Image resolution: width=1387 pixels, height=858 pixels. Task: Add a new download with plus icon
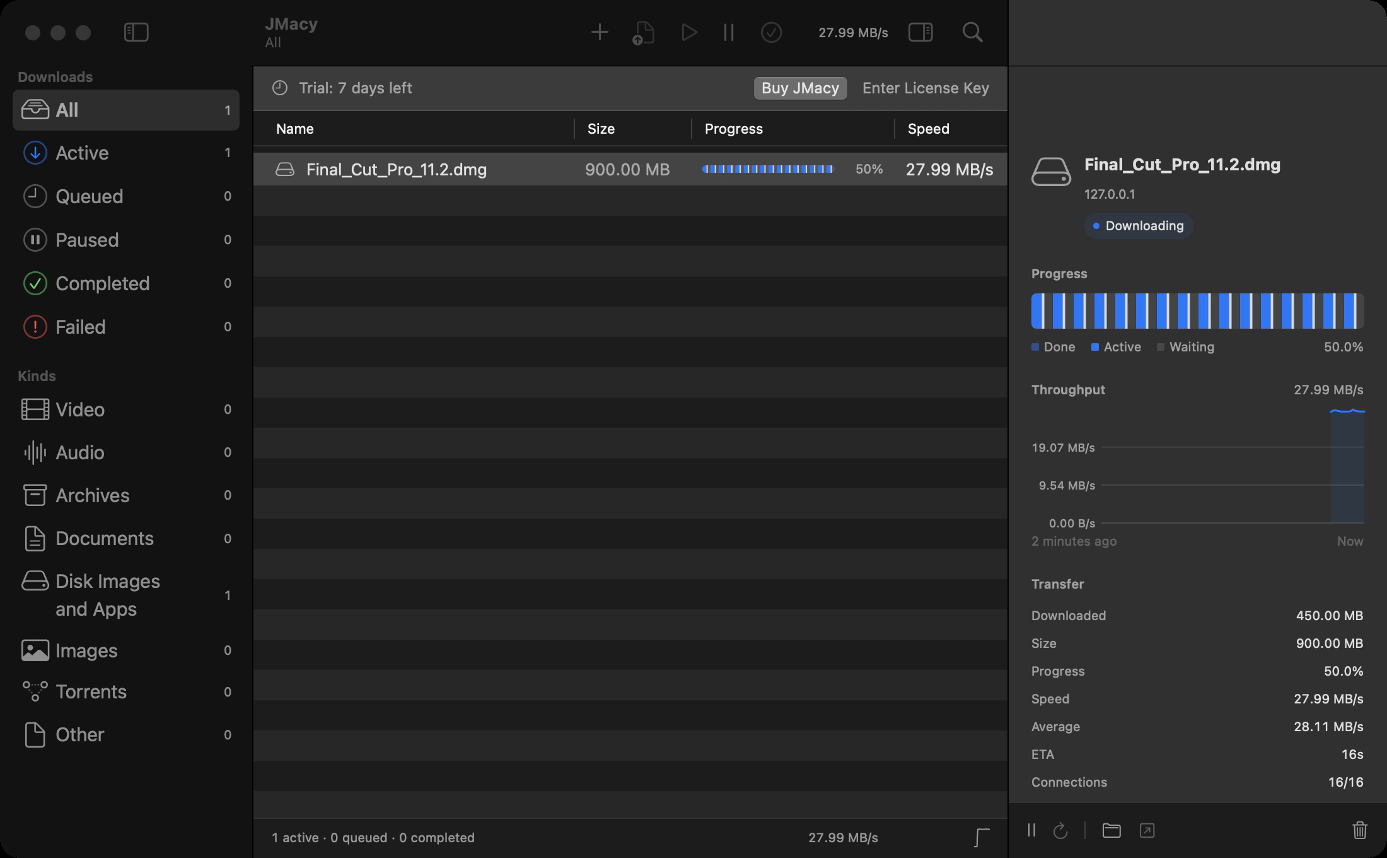pyautogui.click(x=600, y=32)
